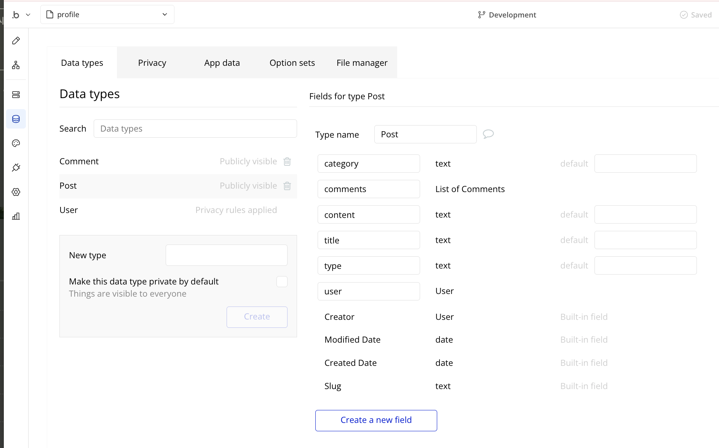This screenshot has height=448, width=719.
Task: Switch to the Option sets tab
Action: [x=292, y=63]
